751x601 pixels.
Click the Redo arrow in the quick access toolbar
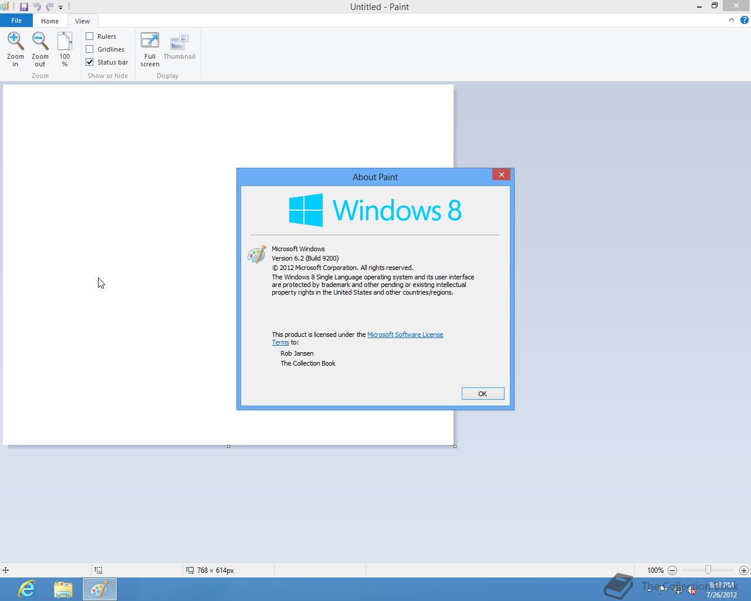pos(49,7)
